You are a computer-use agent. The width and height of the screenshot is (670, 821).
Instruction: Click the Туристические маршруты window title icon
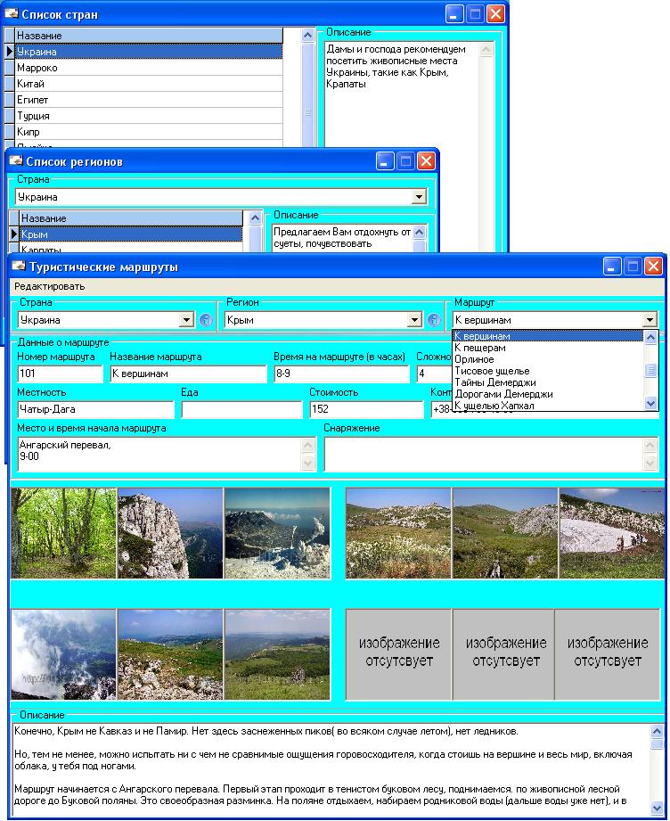19,266
